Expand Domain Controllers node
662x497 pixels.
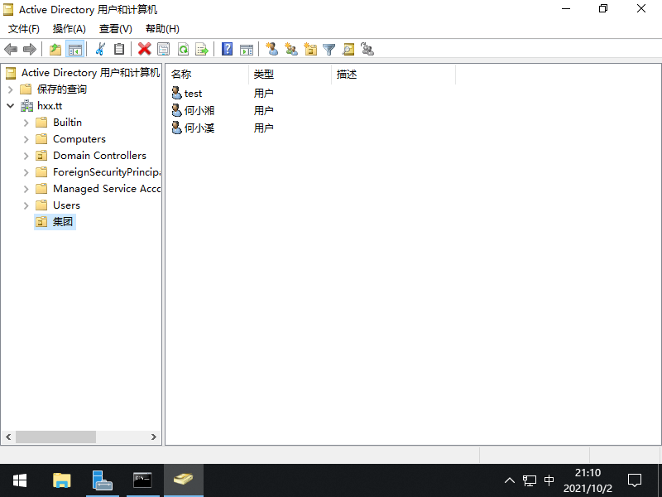[x=26, y=156]
